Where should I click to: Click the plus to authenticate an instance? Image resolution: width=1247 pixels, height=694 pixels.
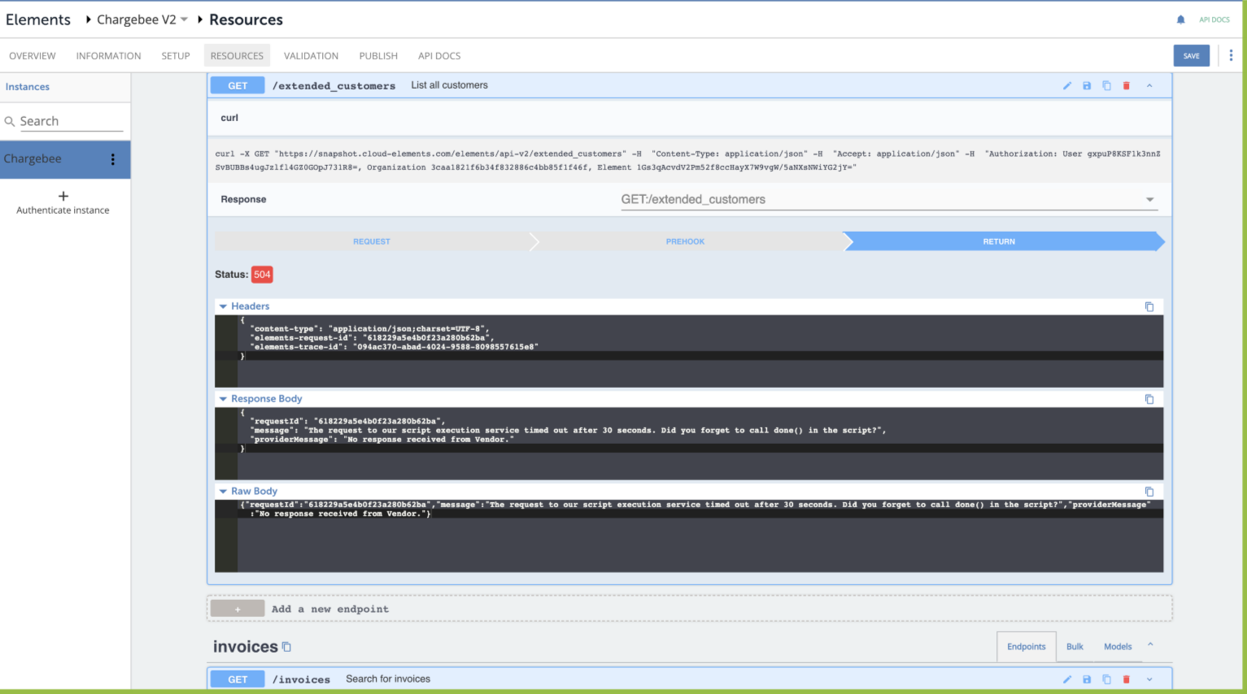[x=63, y=196]
